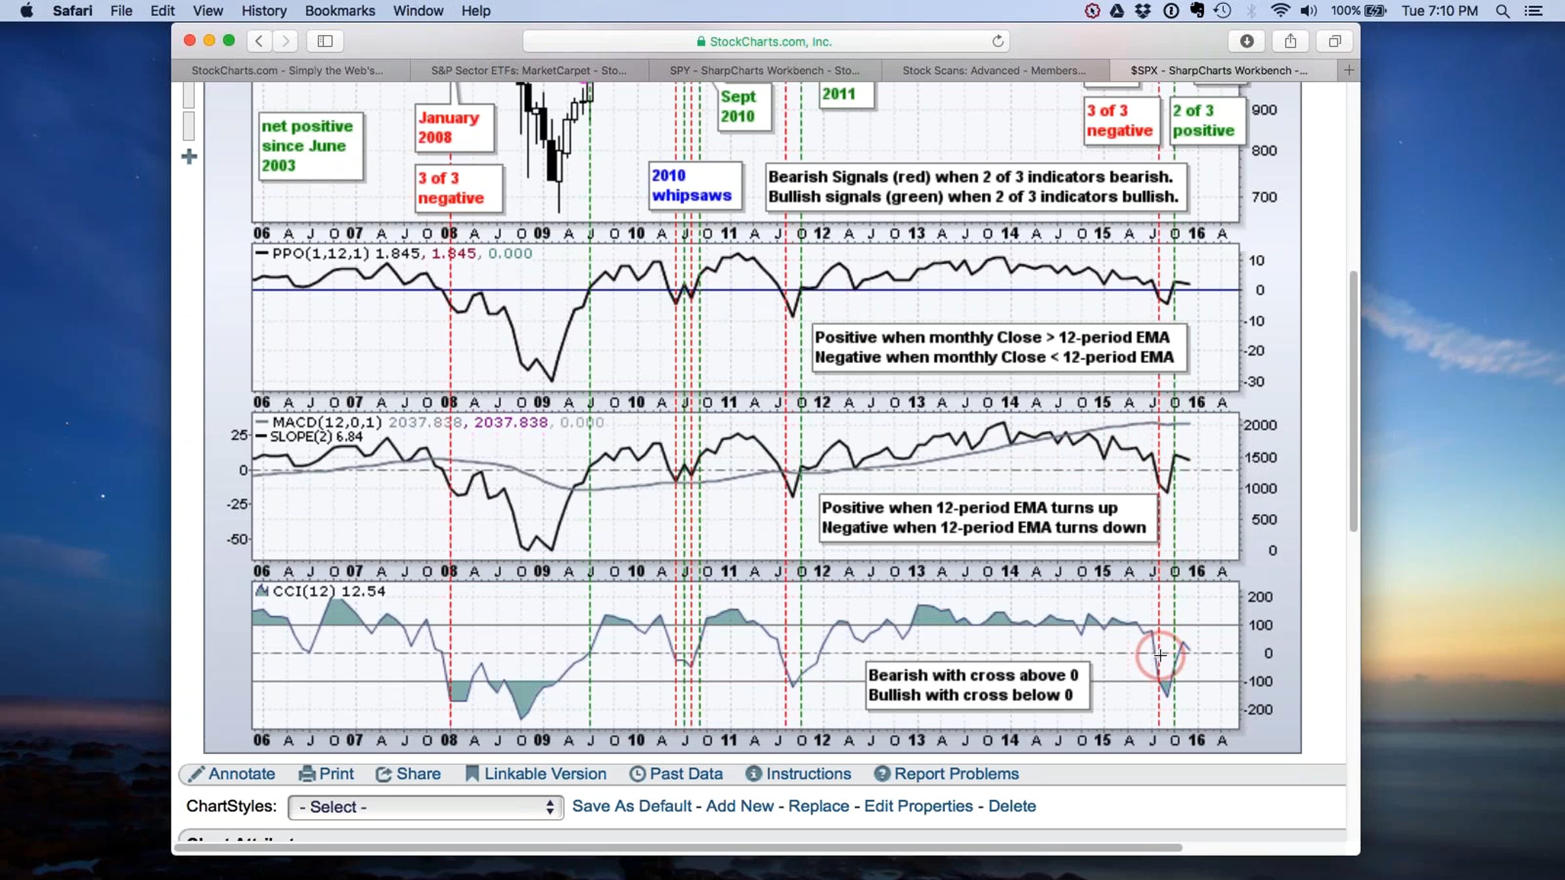This screenshot has height=880, width=1565.
Task: Open Linkable Version bookmark icon
Action: tap(471, 774)
